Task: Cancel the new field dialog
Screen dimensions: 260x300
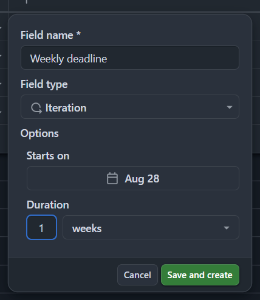Action: 137,275
